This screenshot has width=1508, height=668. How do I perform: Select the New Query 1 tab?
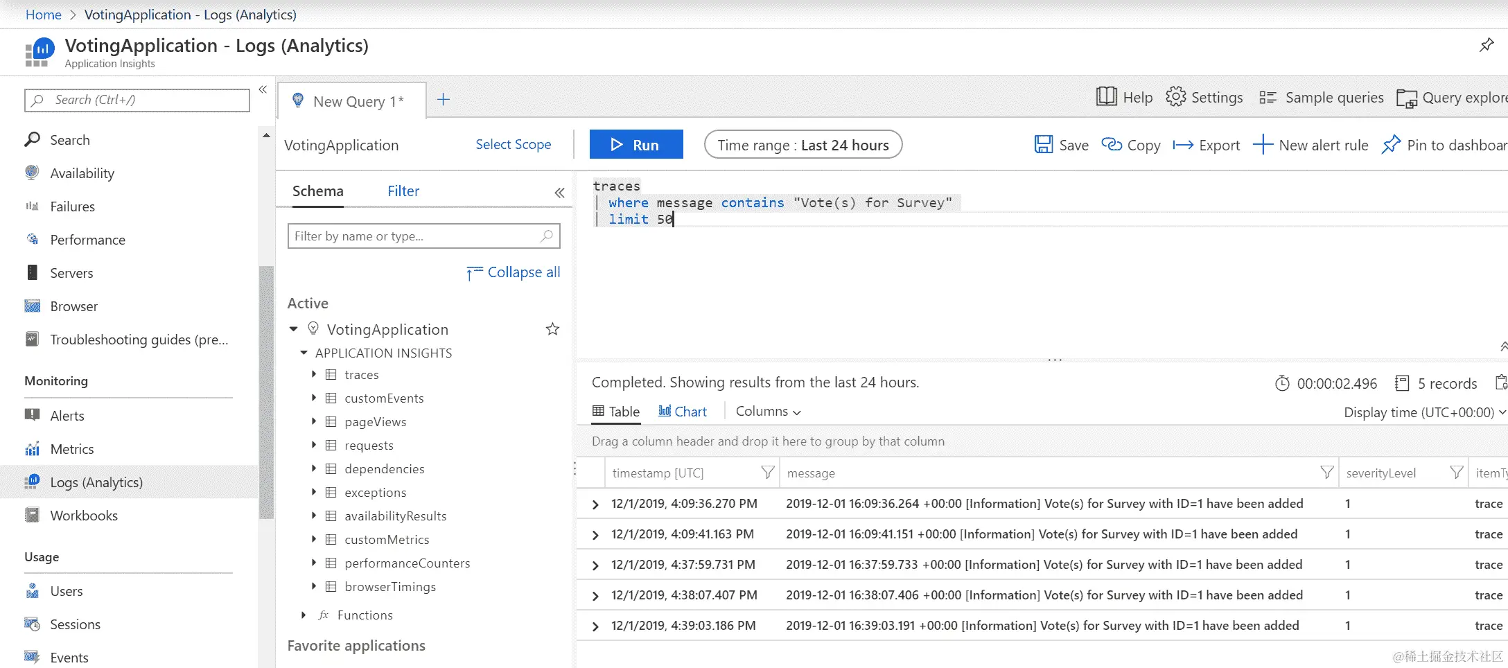[351, 101]
